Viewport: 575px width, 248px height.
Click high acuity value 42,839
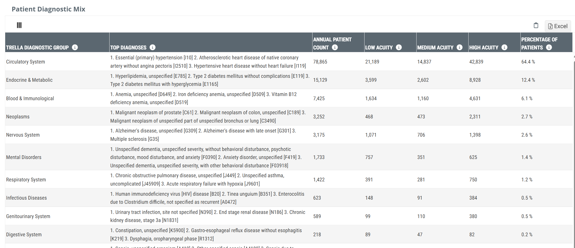pos(476,62)
